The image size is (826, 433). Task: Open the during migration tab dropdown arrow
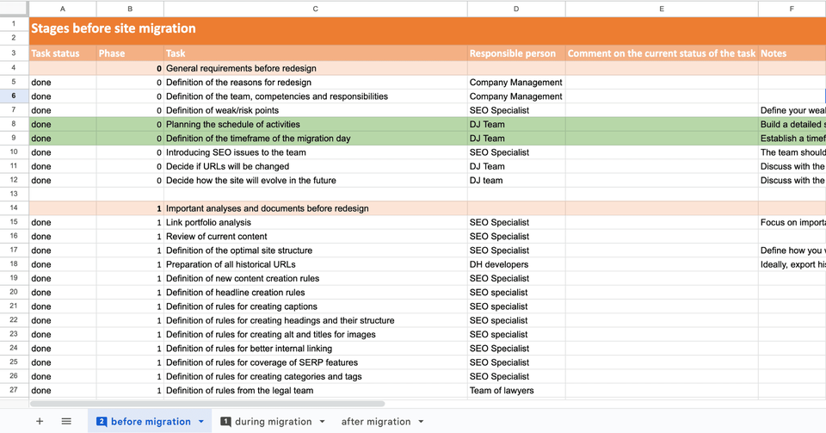[322, 422]
